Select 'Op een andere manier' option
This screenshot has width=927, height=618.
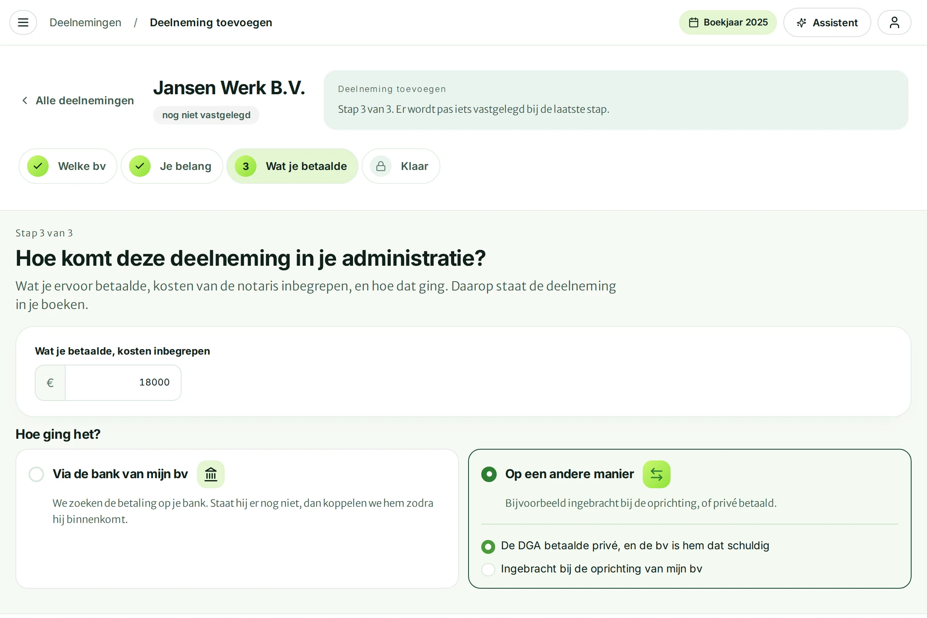(690, 518)
